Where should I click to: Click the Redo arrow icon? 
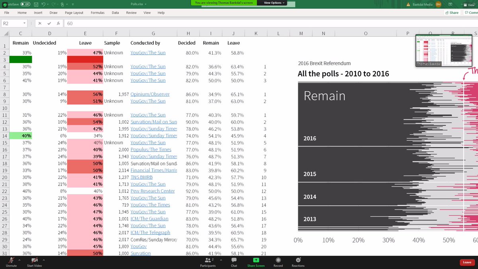point(53,4)
